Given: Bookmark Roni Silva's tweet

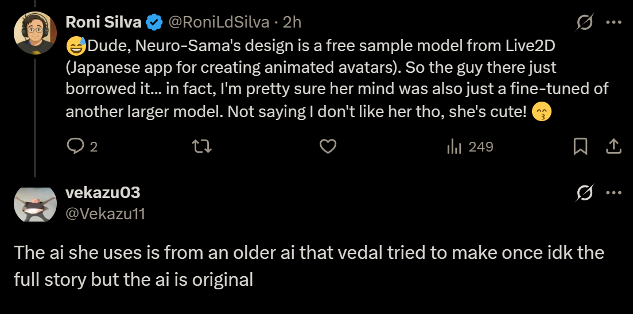Looking at the screenshot, I should [580, 147].
